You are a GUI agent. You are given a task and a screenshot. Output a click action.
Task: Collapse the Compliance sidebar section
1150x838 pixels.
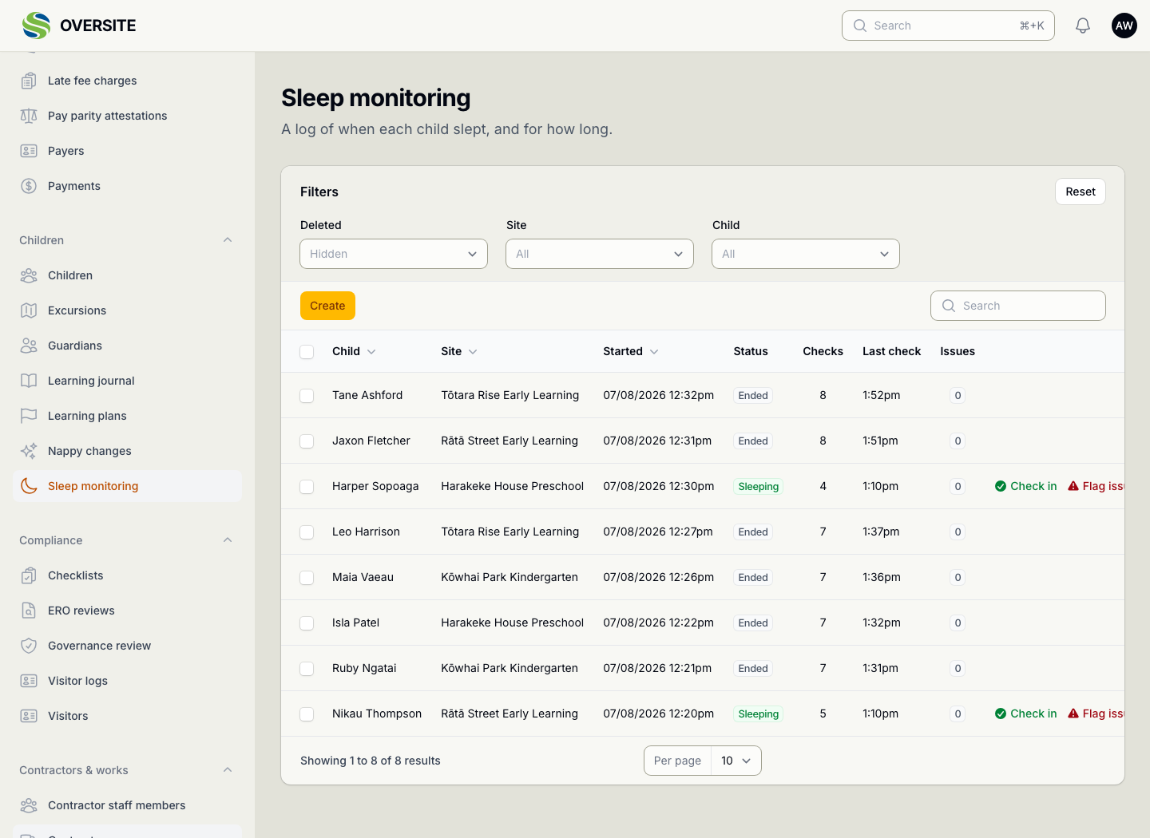[x=228, y=540]
